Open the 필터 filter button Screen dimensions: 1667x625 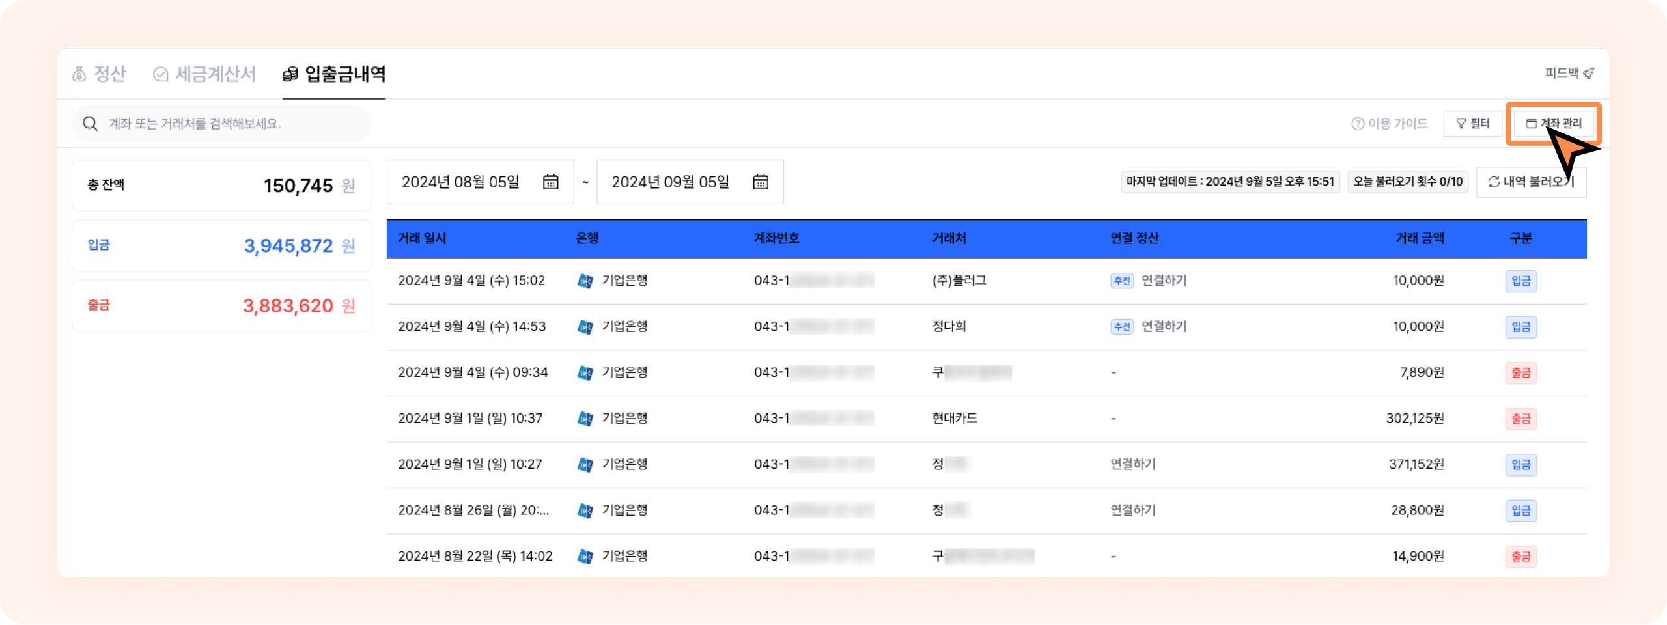1472,124
